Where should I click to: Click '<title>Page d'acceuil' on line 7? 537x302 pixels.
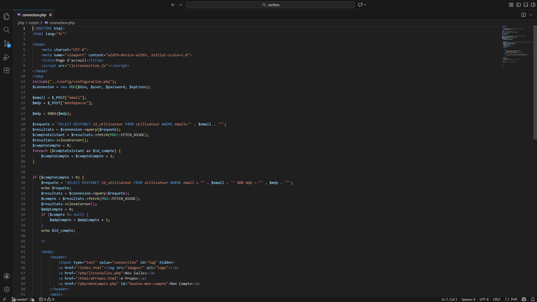[64, 60]
